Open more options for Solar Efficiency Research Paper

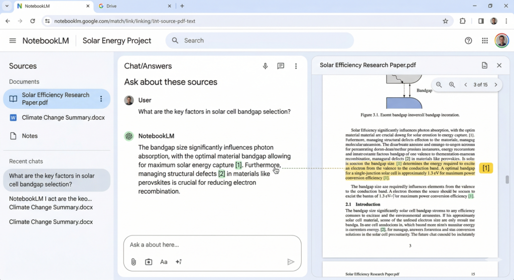tap(101, 99)
